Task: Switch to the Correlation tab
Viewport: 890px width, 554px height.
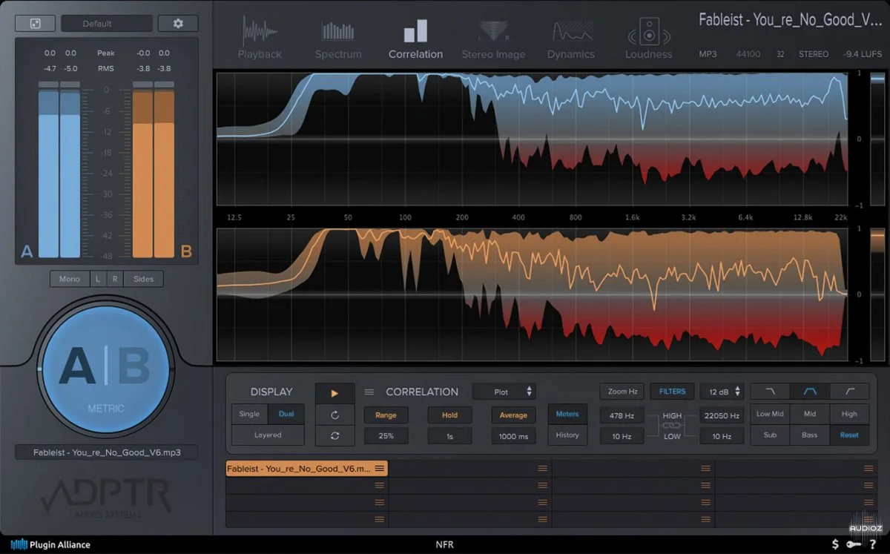Action: pos(415,37)
